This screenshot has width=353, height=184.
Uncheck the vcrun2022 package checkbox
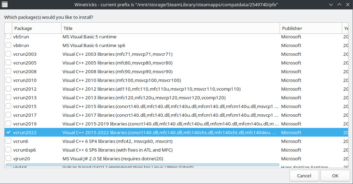8,132
